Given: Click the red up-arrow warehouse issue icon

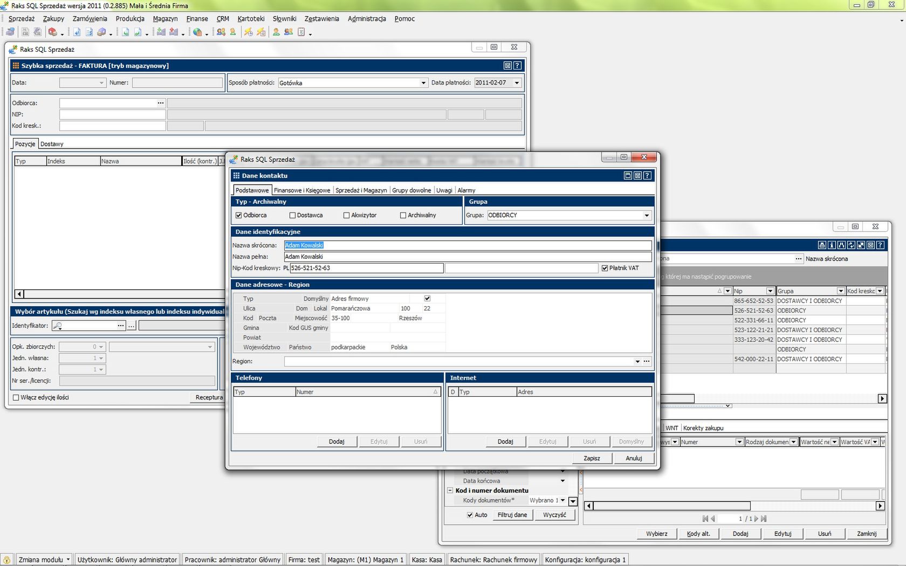Looking at the screenshot, I should click(x=174, y=32).
